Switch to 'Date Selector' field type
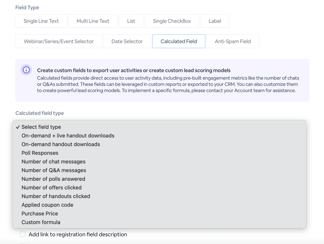Viewport: 324px width, 244px height. 127,41
